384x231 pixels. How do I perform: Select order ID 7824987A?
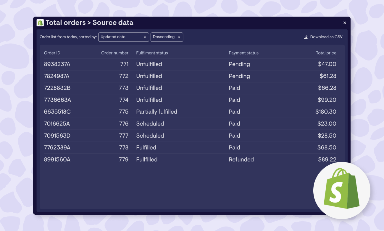coord(57,76)
